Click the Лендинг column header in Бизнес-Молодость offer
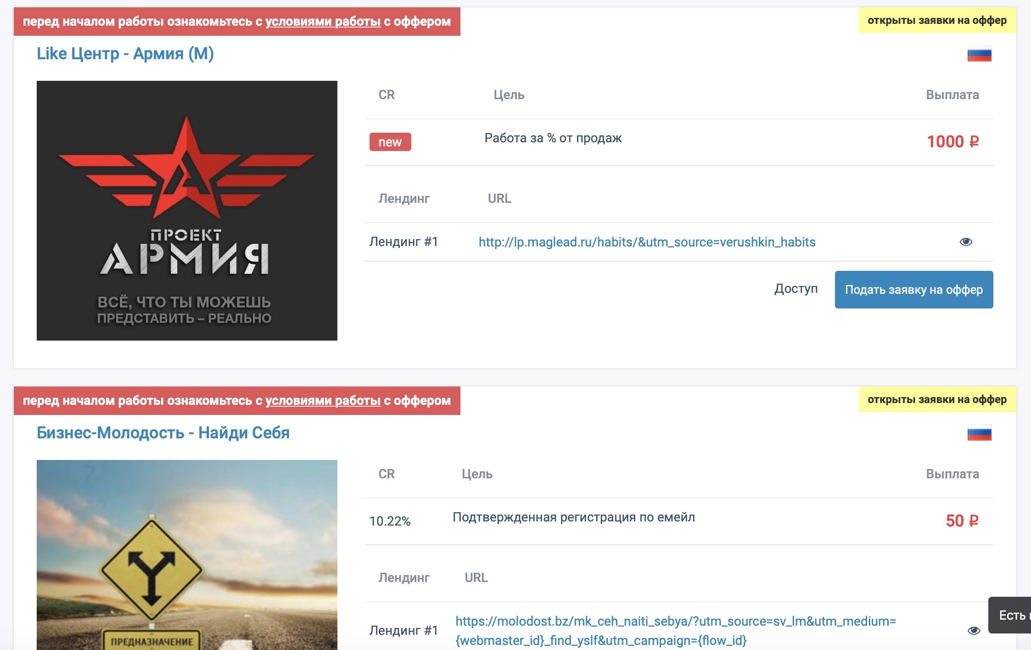 (x=404, y=578)
